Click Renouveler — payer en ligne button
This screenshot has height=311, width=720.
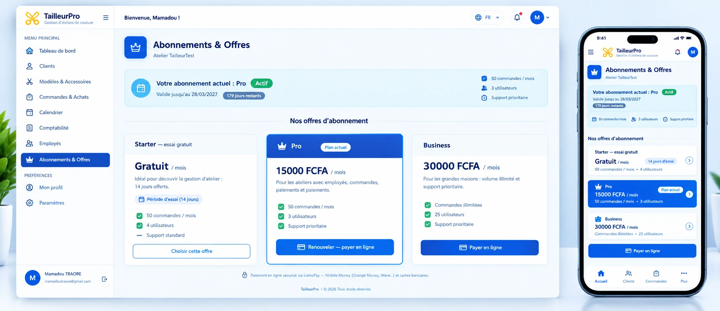[x=335, y=247]
